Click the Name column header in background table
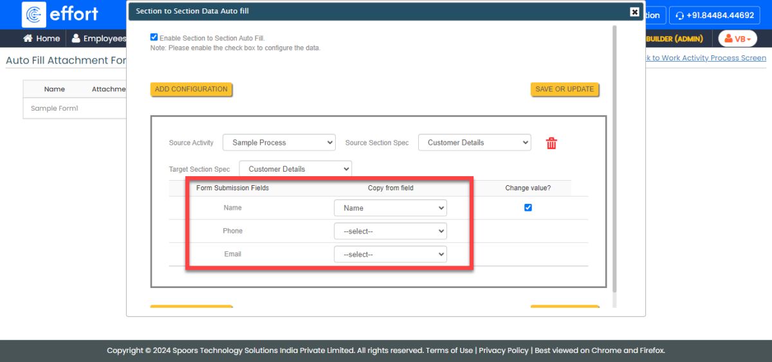This screenshot has width=772, height=362. 55,89
